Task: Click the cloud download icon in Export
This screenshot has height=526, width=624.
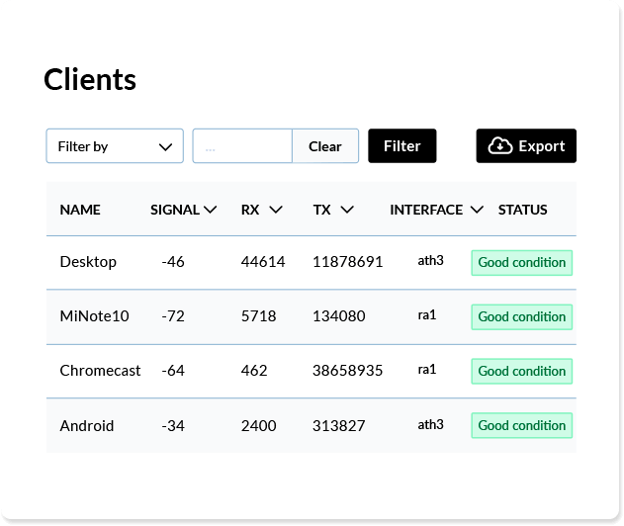Action: 500,146
